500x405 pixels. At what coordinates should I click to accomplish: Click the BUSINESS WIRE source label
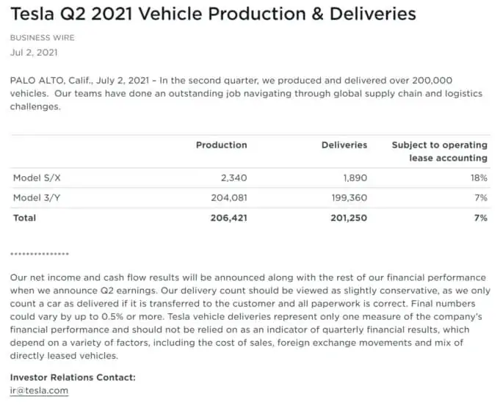(x=42, y=37)
